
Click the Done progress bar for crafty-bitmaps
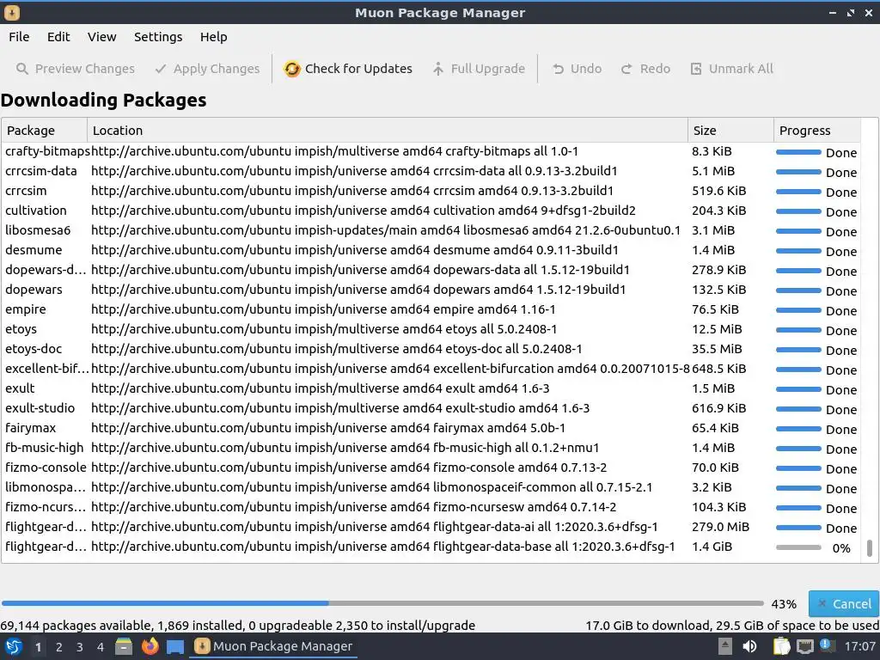(798, 152)
